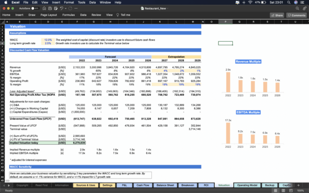Expand the Undo history dropdown arrow
Image resolution: width=309 pixels, height=193 pixels.
pyautogui.click(x=65, y=8)
